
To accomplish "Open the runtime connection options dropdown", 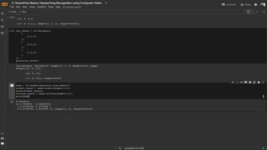I will tap(257, 12).
